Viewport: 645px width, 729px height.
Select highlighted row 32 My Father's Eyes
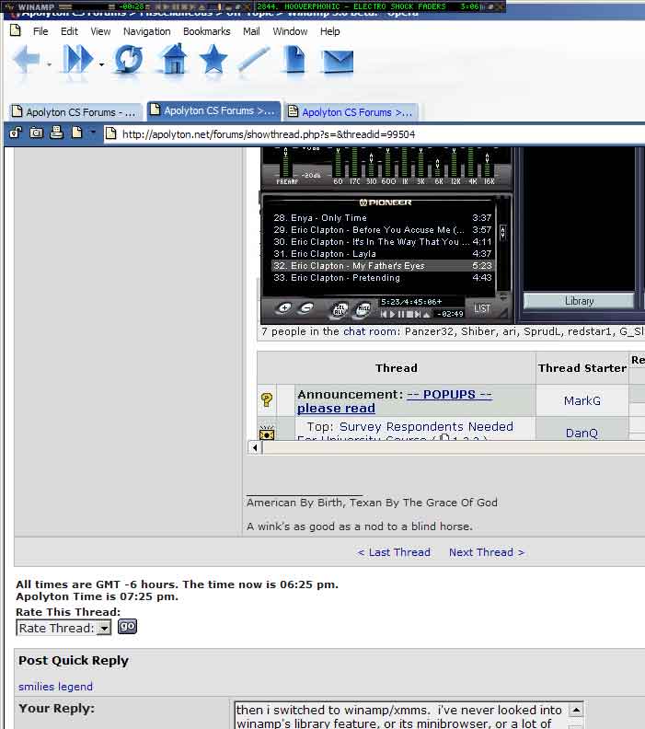pos(382,265)
